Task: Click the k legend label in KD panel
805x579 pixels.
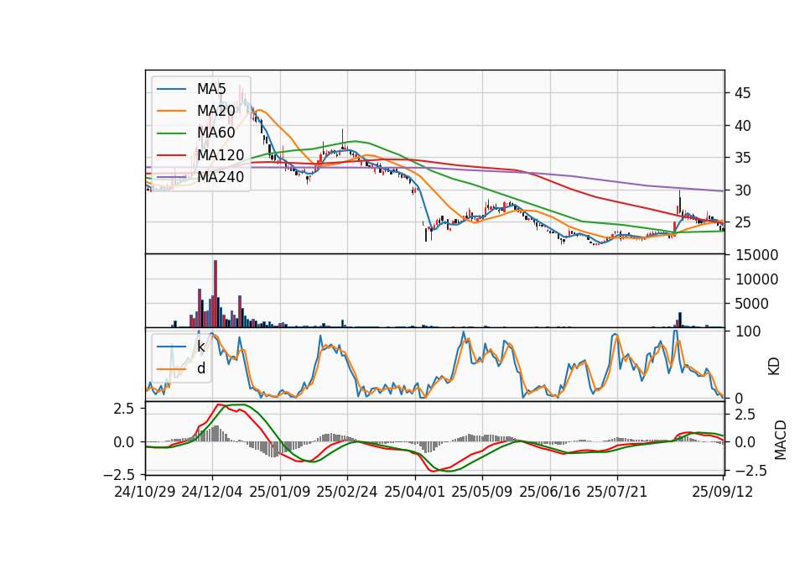Action: click(x=200, y=347)
